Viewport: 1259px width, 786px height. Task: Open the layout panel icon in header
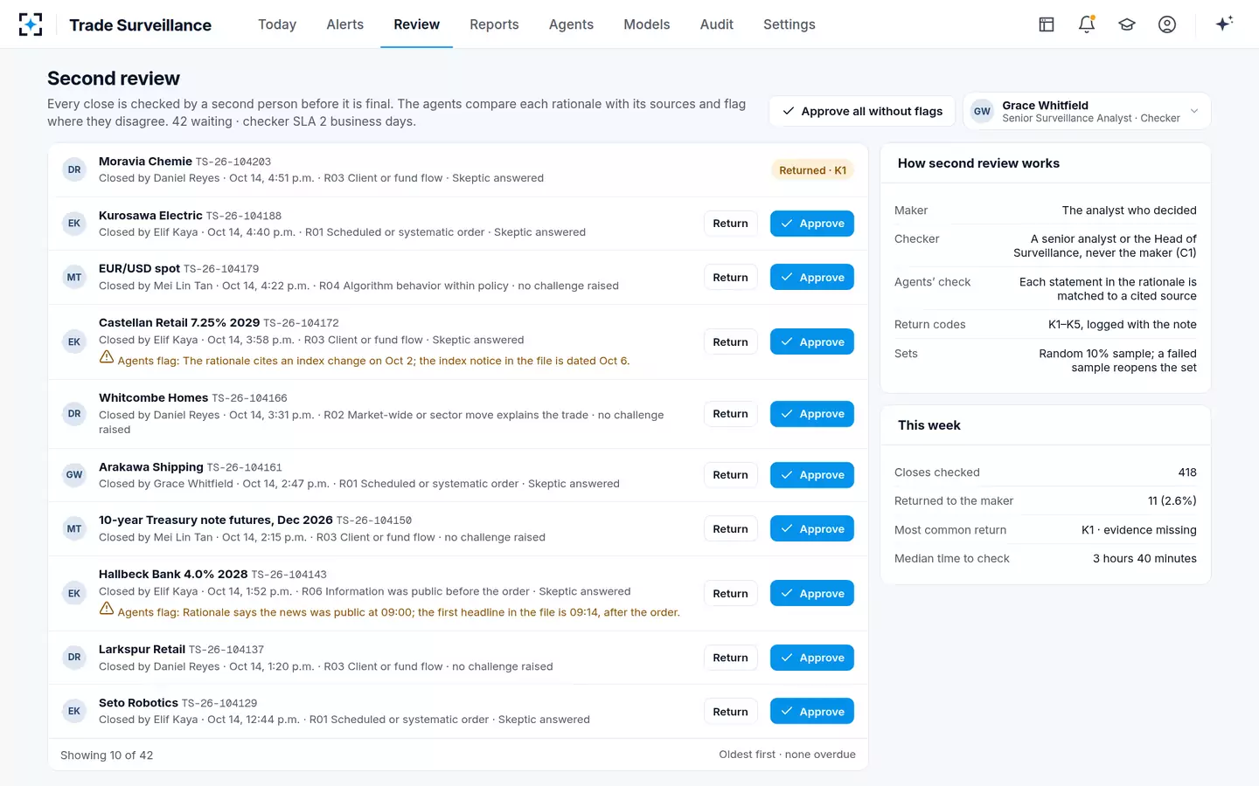1047,24
